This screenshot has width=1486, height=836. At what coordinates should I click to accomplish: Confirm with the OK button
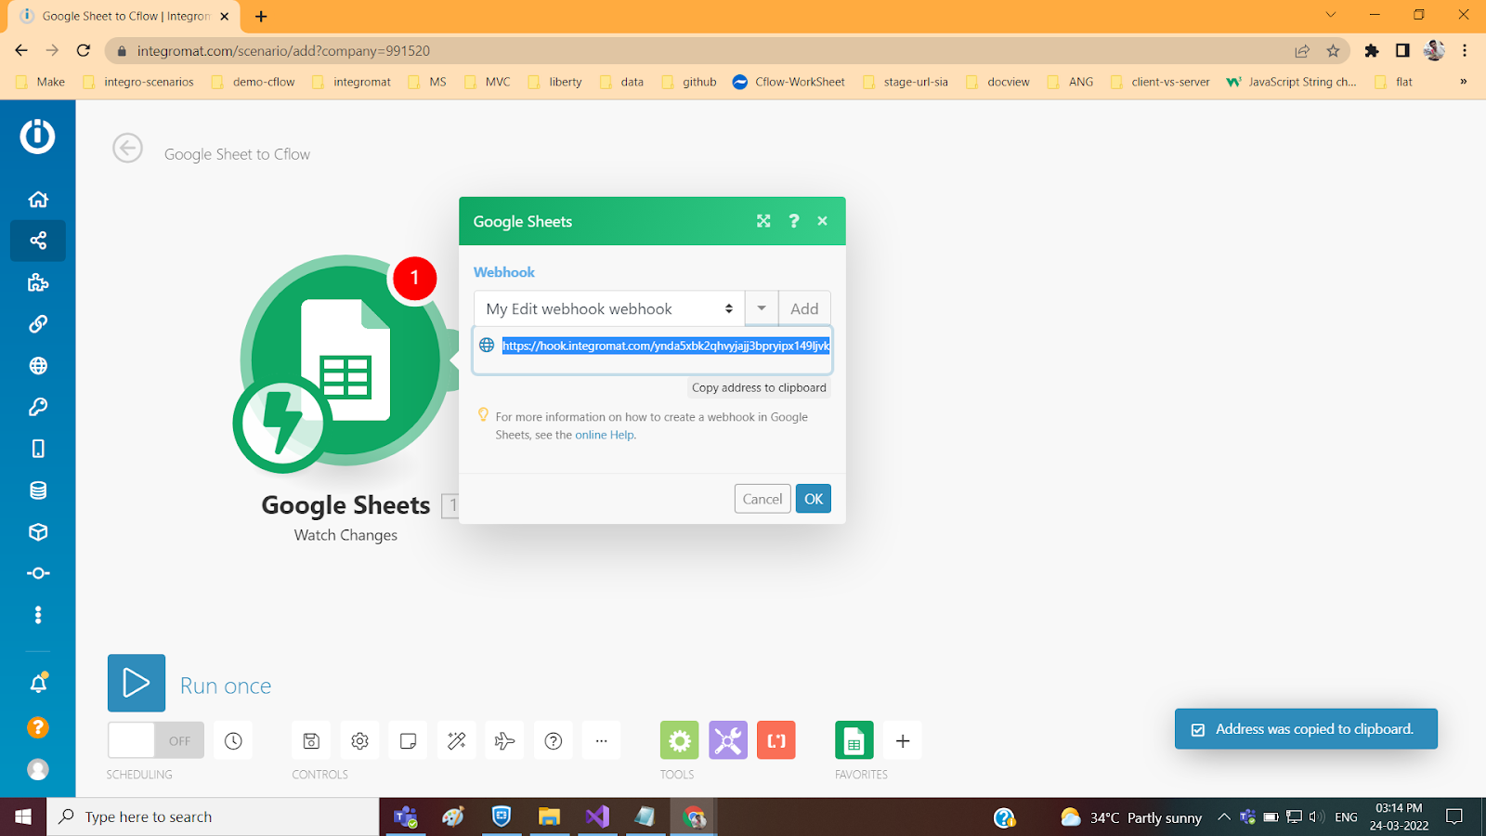(814, 499)
